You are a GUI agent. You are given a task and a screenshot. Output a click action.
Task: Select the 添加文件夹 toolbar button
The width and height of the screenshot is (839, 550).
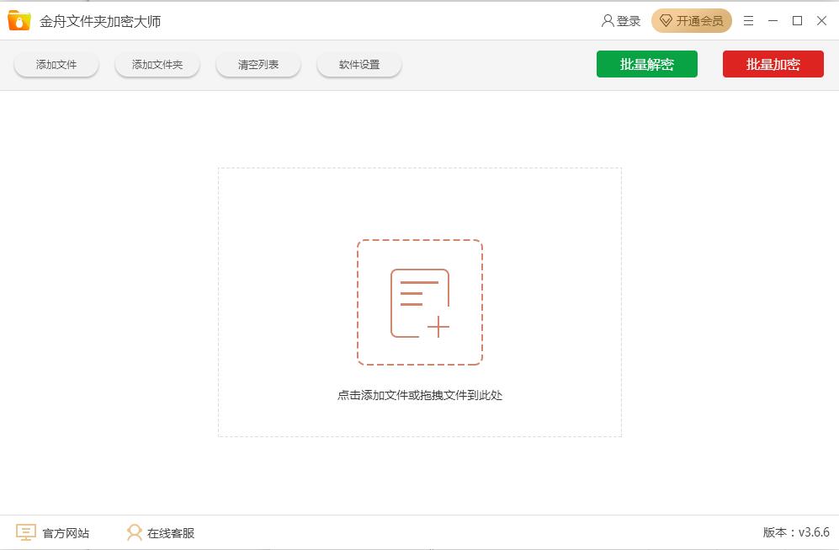(157, 64)
